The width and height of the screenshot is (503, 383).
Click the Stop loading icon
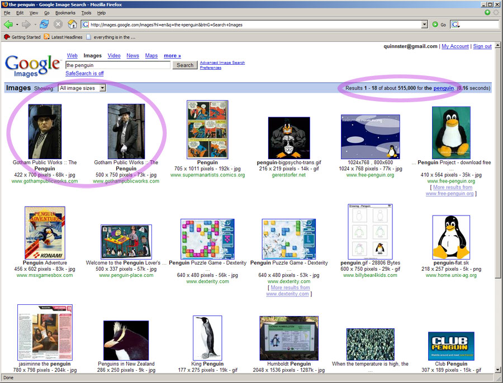tap(58, 25)
